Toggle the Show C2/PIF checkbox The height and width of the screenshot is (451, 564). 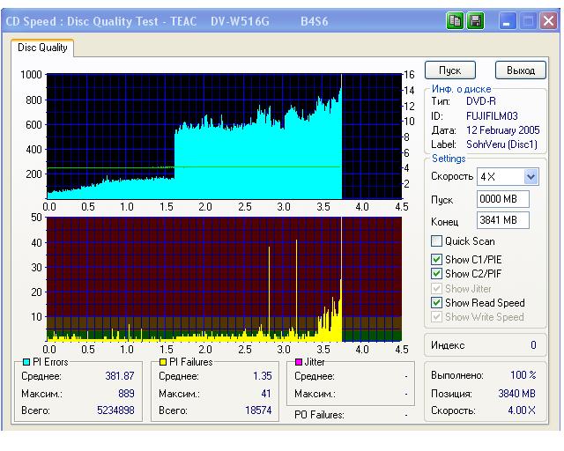point(436,274)
